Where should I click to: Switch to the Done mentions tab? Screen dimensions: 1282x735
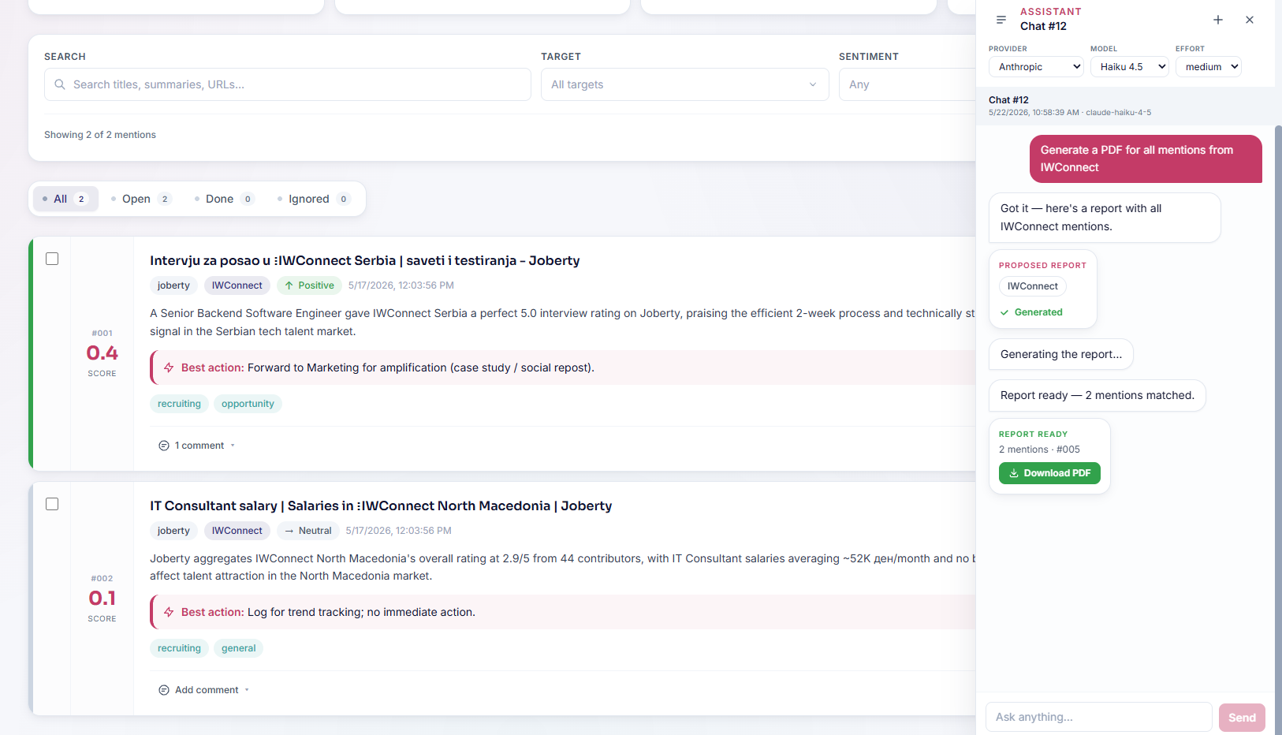pos(225,199)
